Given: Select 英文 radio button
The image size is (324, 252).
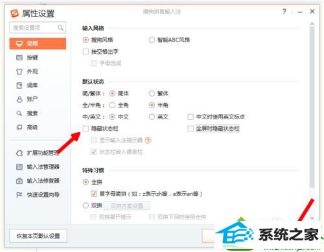Looking at the screenshot, I should pos(152,117).
